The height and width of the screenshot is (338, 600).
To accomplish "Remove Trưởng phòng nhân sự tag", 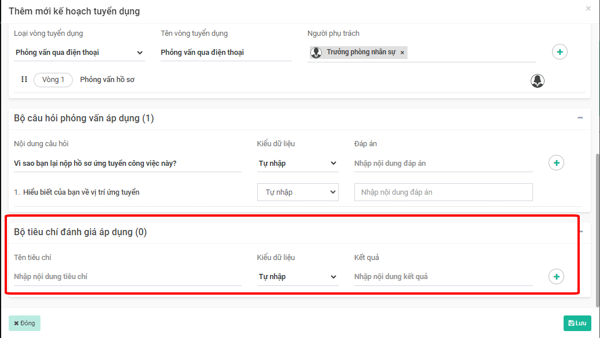I will (402, 53).
